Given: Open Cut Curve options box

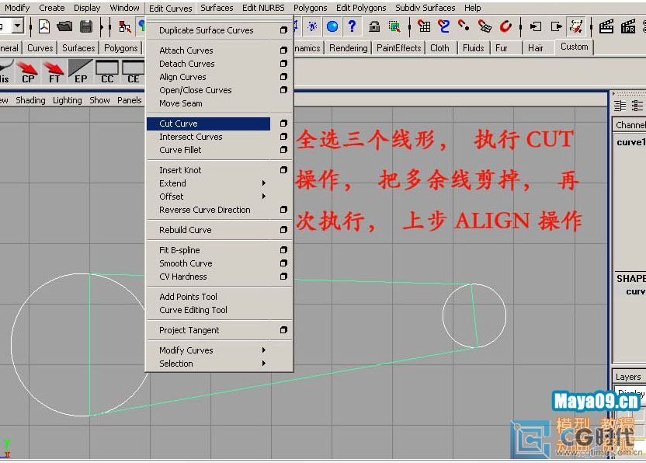Looking at the screenshot, I should tap(283, 124).
